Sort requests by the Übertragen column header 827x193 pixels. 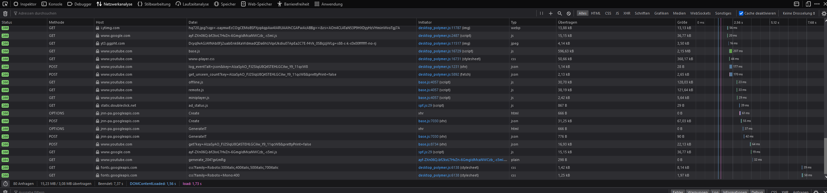click(x=567, y=22)
